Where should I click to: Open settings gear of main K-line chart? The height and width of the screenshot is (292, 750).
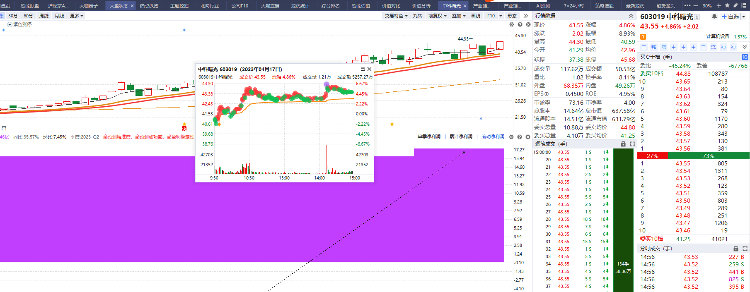pyautogui.click(x=512, y=24)
